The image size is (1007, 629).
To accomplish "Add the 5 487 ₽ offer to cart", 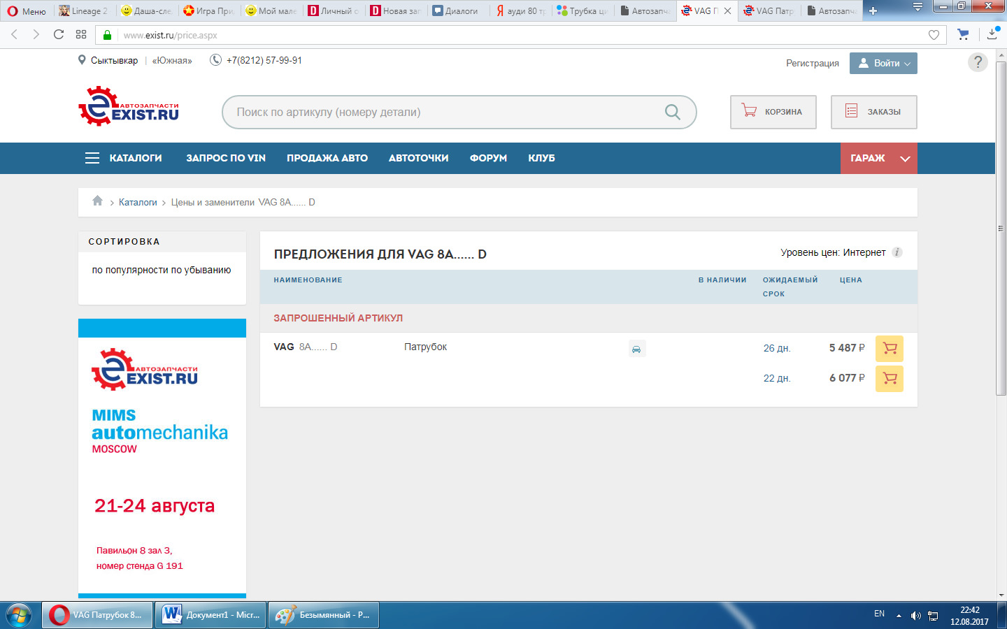I will [890, 348].
